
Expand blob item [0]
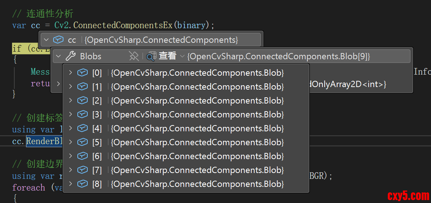point(70,73)
